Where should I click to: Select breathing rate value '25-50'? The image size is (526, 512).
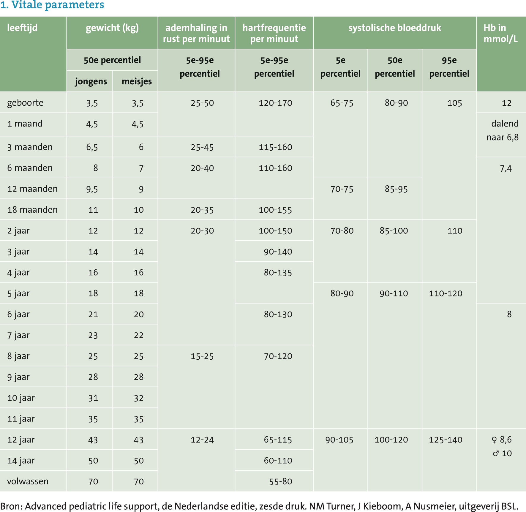click(202, 103)
